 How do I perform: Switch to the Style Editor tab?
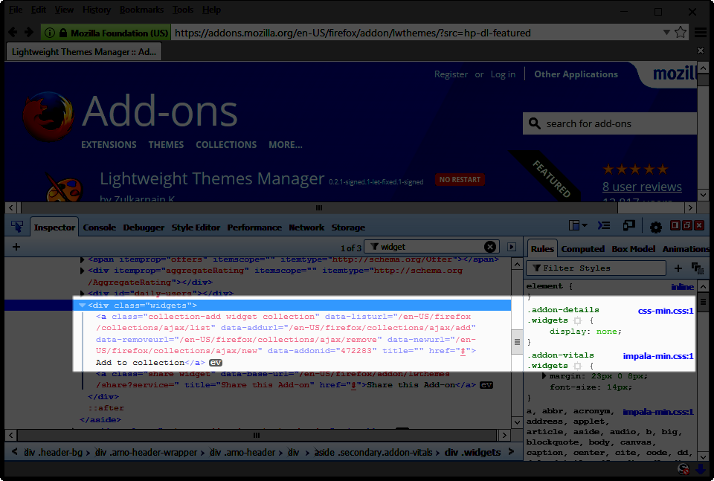click(196, 227)
